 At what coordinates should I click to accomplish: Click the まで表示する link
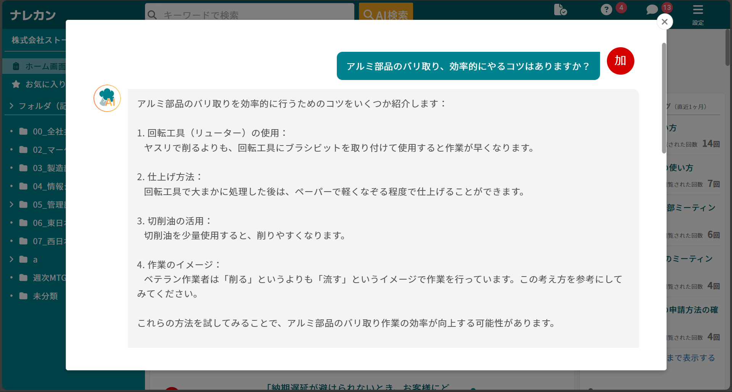click(x=691, y=358)
